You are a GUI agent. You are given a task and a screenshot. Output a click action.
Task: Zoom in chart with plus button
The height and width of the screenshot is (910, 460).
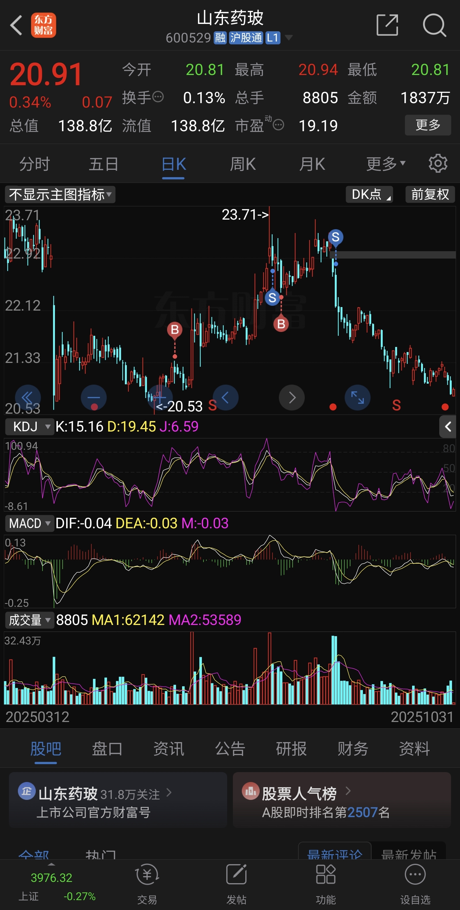coord(160,397)
